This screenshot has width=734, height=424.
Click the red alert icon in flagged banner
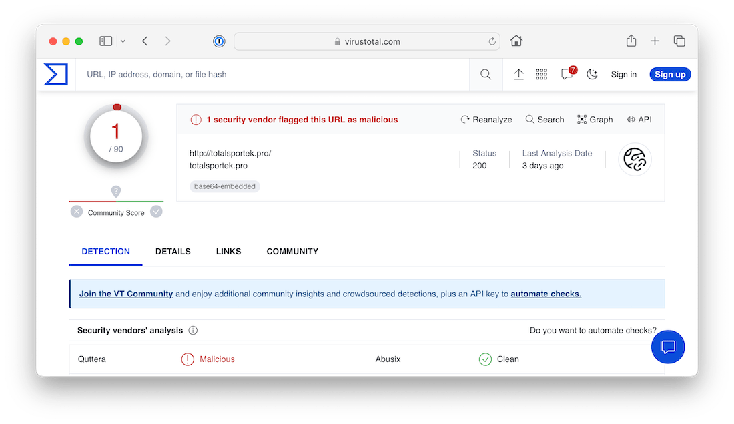click(196, 120)
